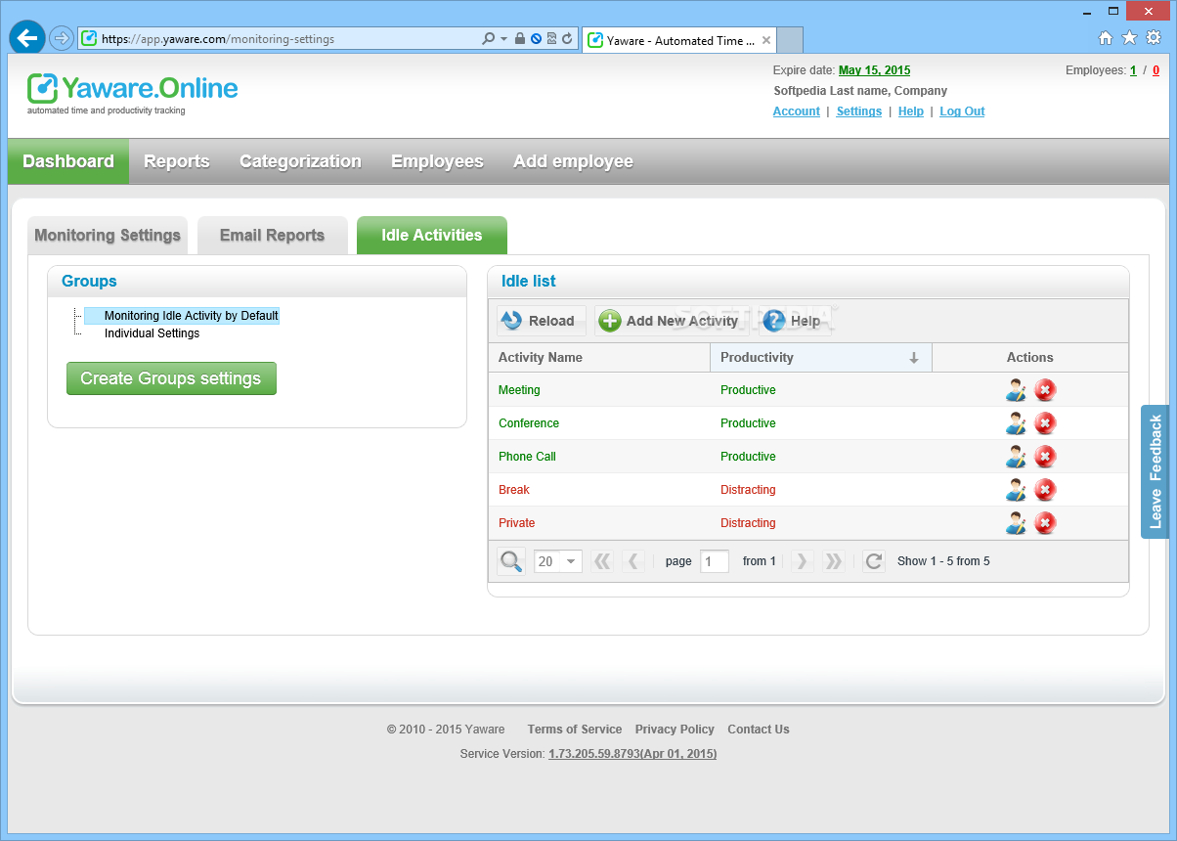Open browser Tools gear
The height and width of the screenshot is (841, 1177).
(x=1154, y=38)
